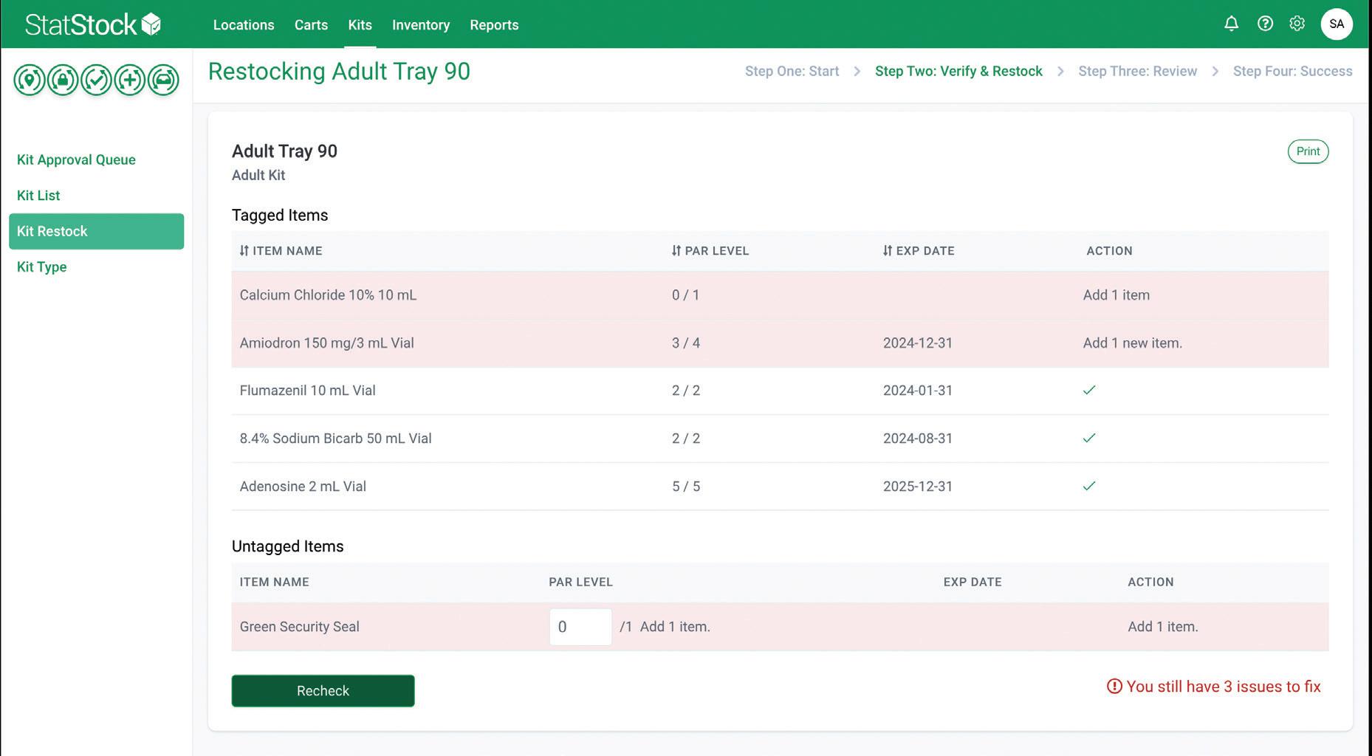Screen dimensions: 1372x756
Task: Click the Green Security Seal quantity field
Action: pos(580,627)
